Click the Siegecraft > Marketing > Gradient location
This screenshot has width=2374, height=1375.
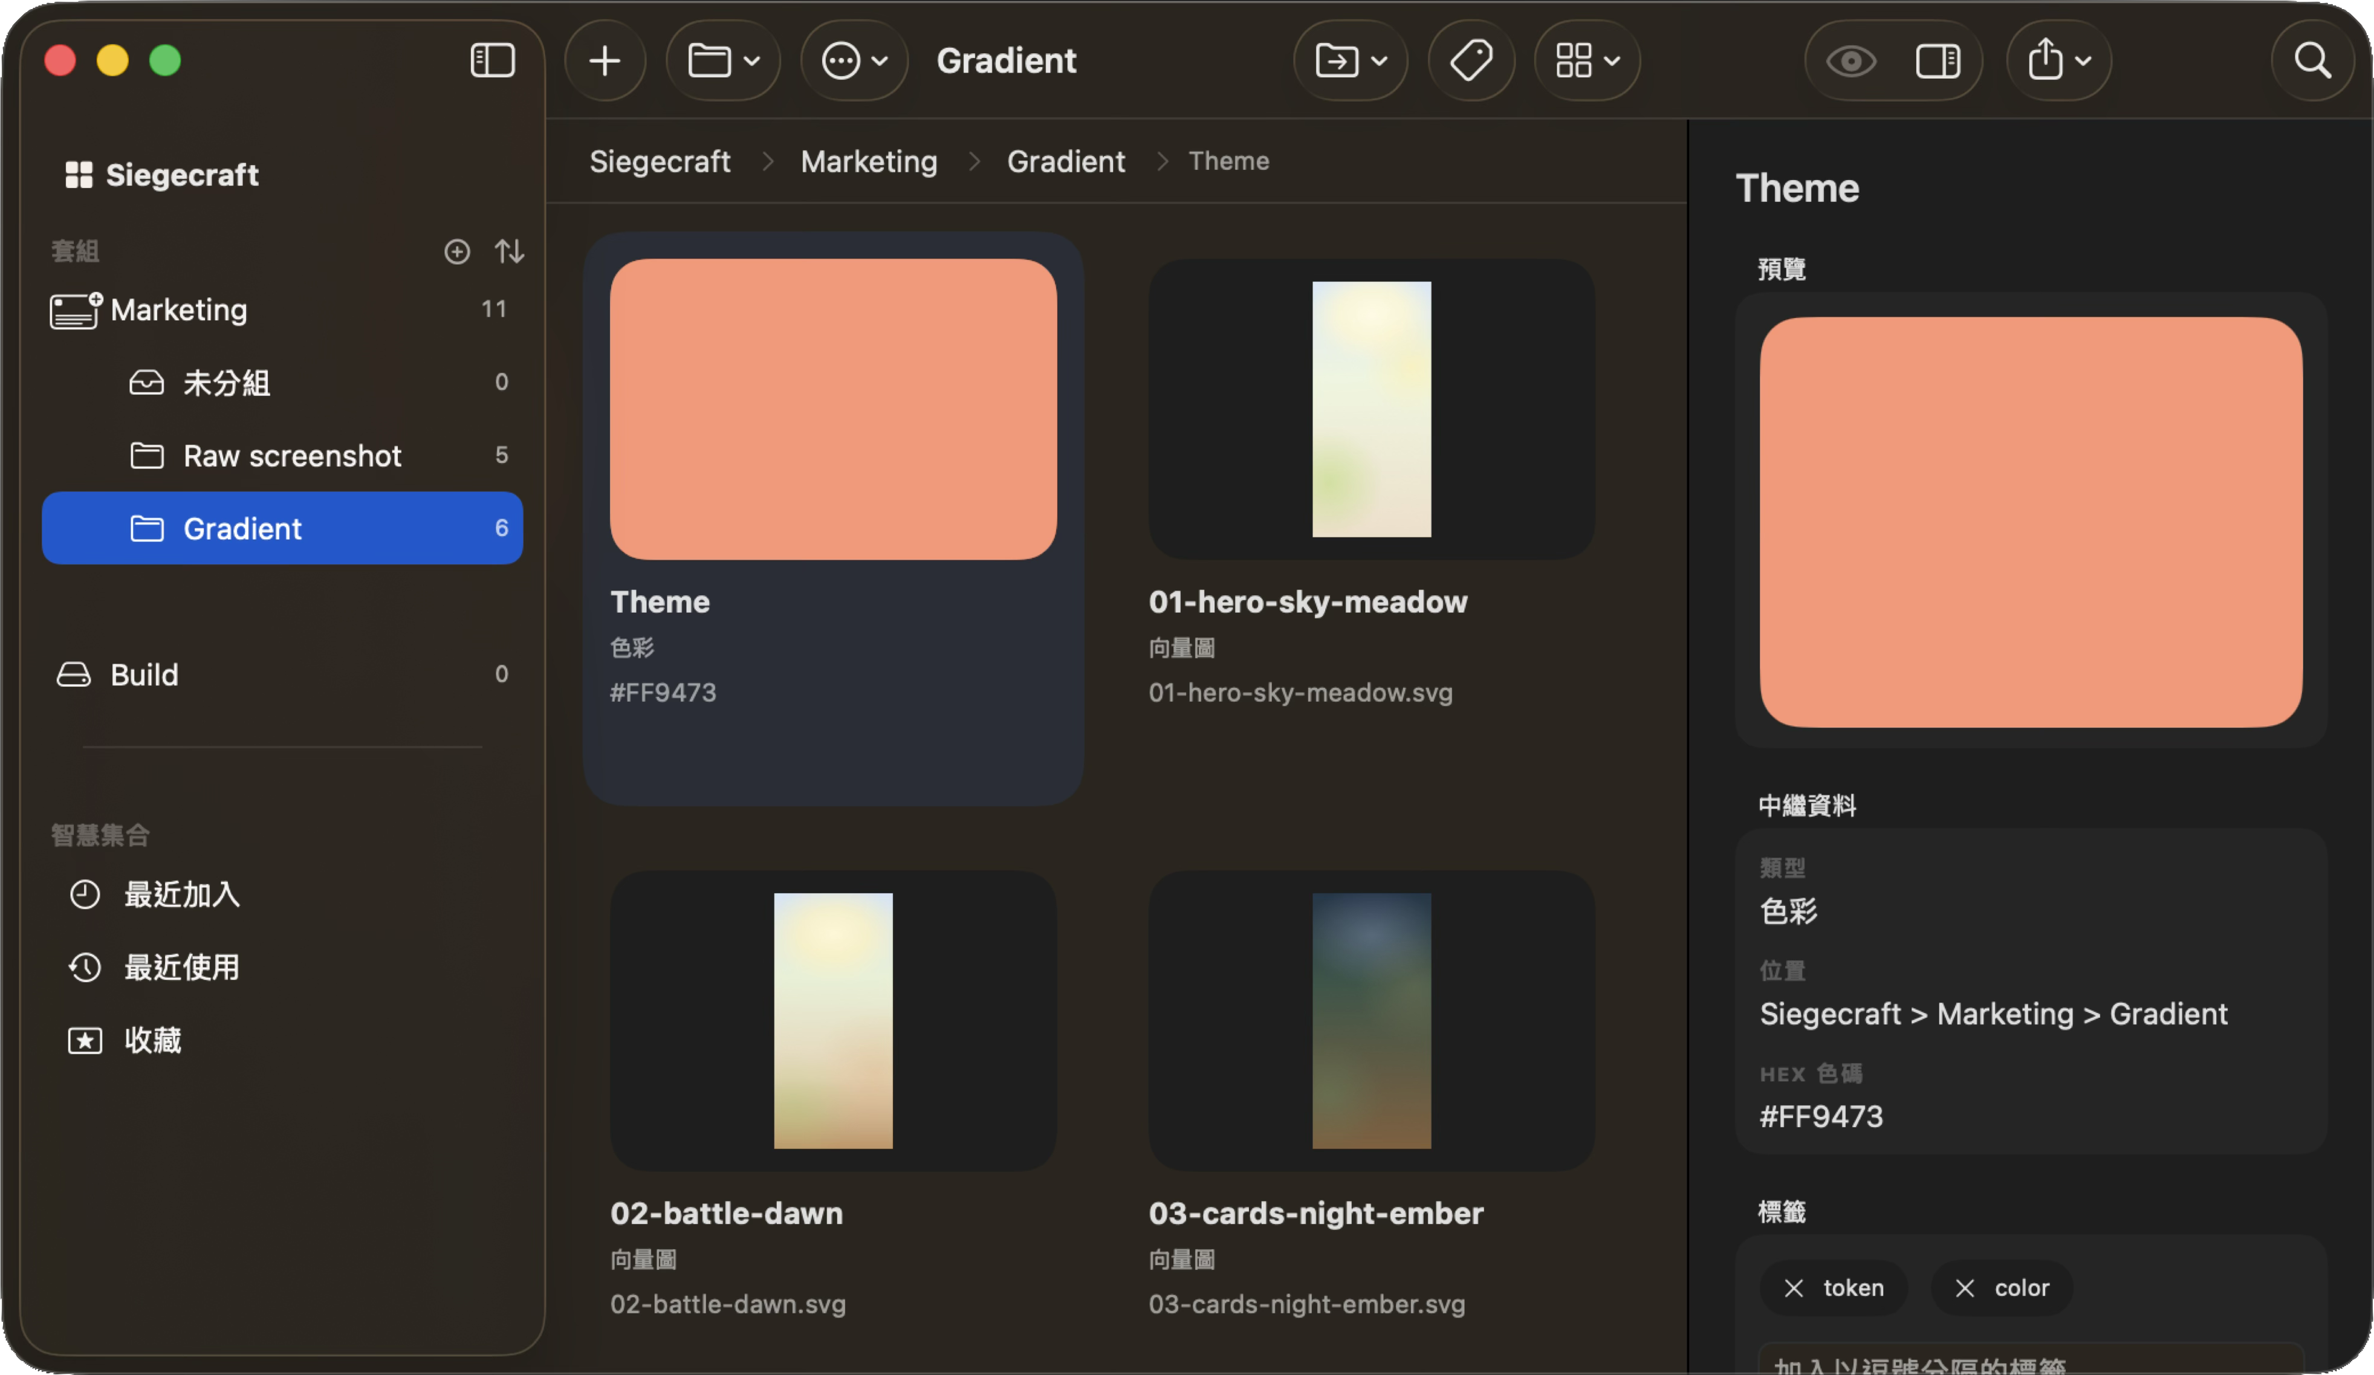[1993, 1014]
